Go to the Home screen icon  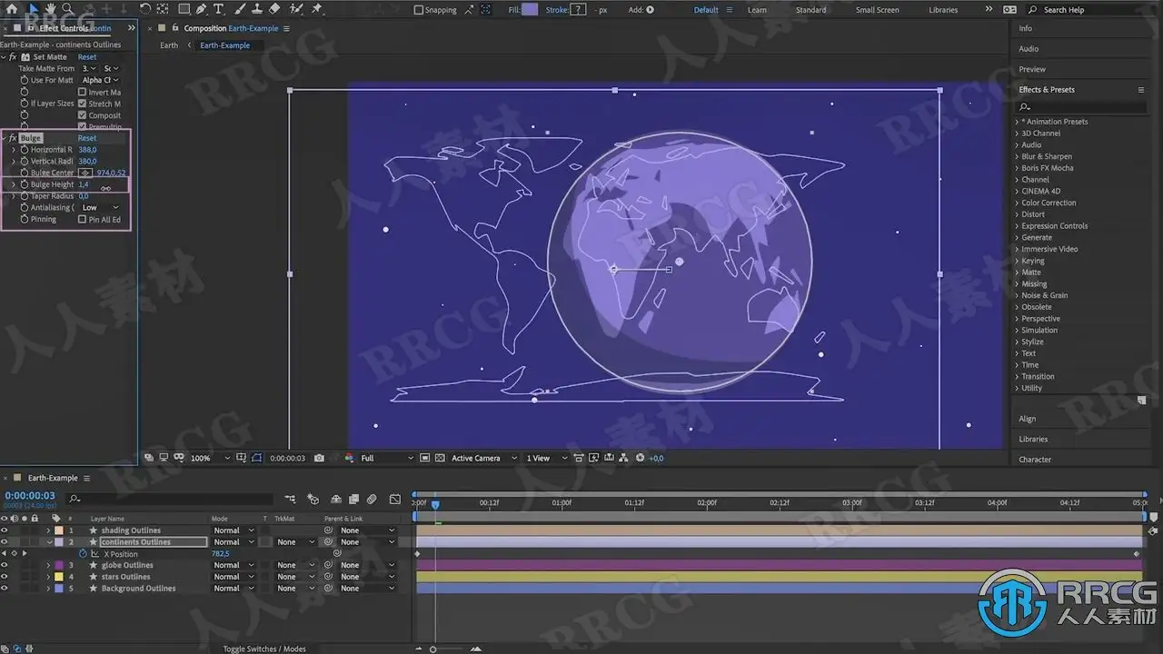coord(12,9)
